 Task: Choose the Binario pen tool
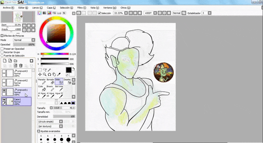click(51, 88)
